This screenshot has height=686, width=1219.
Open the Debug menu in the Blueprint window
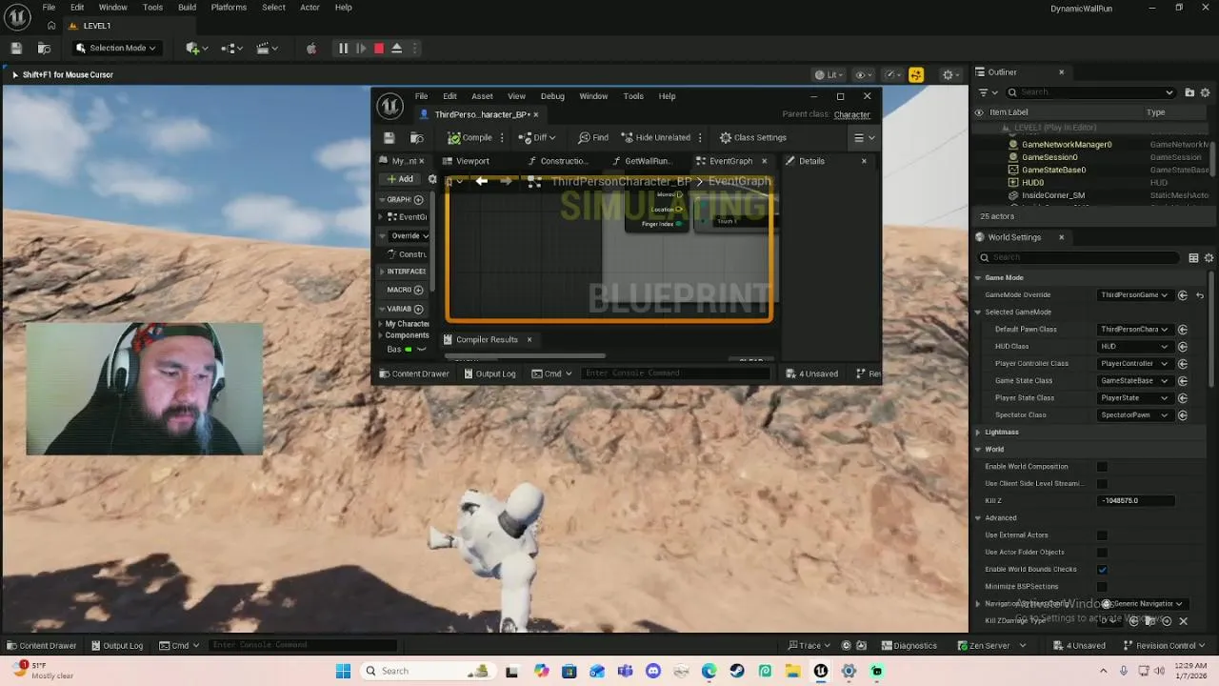point(552,96)
